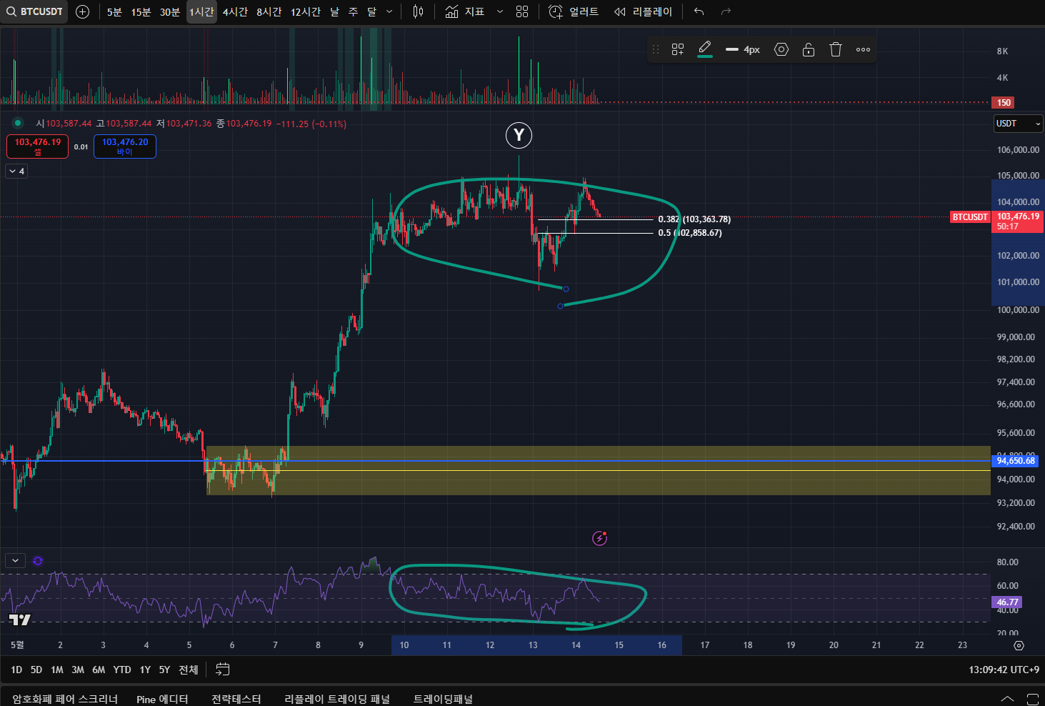Click the Y marker above the chart
This screenshot has height=706, width=1045.
pos(519,135)
